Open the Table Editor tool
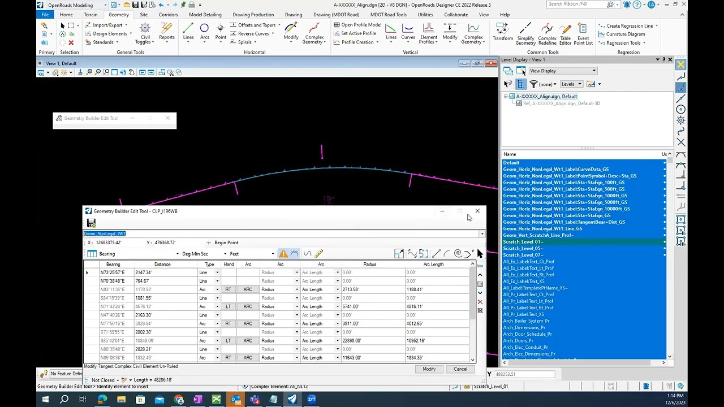This screenshot has width=724, height=407. [x=565, y=33]
